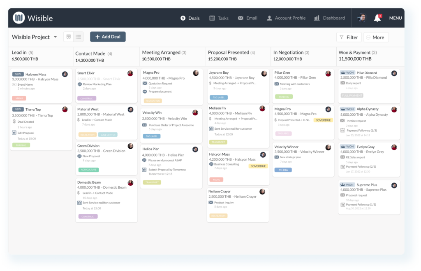421x271 pixels.
Task: Open the Email section
Action: pos(248,18)
